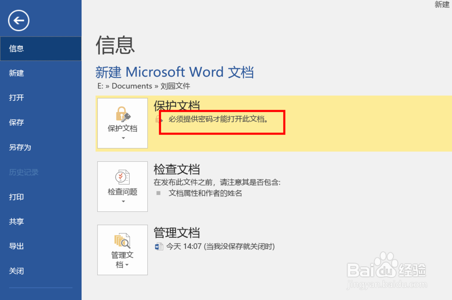Click the file path E: » Documents » 刘园文件
This screenshot has width=452, height=300.
click(144, 86)
